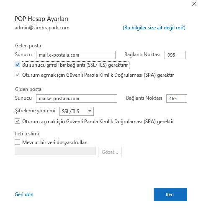This screenshot has width=201, height=215.
Task: Click the Gözat... browse button
Action: [x=110, y=152]
